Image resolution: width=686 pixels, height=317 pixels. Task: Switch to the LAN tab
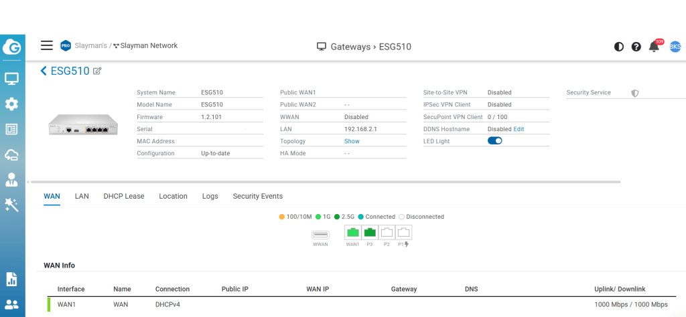coord(82,196)
